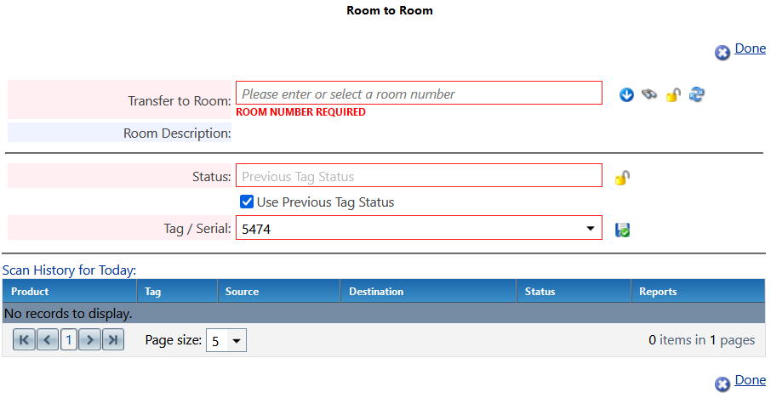The width and height of the screenshot is (771, 398).
Task: Click the blue down-arrow icon beside room field
Action: pyautogui.click(x=627, y=94)
